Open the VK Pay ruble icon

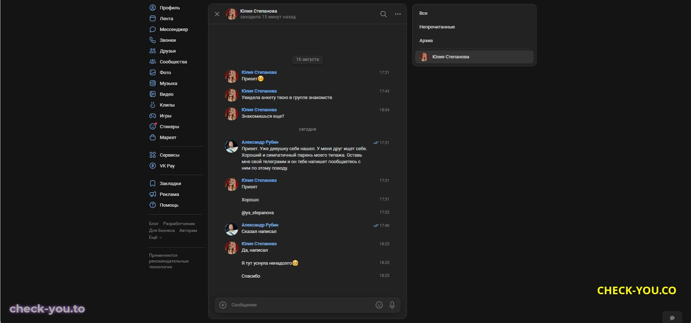pos(153,166)
